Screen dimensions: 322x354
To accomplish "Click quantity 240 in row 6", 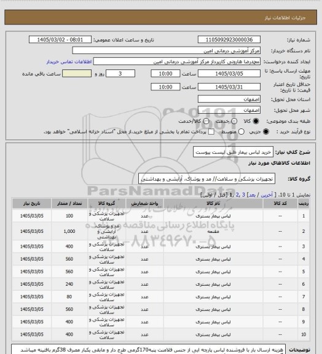I will click(x=69, y=284).
